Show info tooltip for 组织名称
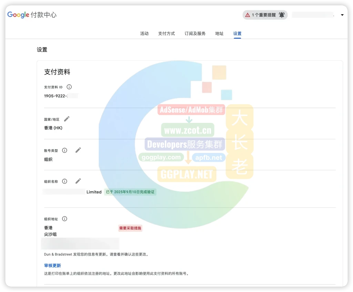This screenshot has width=353, height=292. [x=64, y=181]
